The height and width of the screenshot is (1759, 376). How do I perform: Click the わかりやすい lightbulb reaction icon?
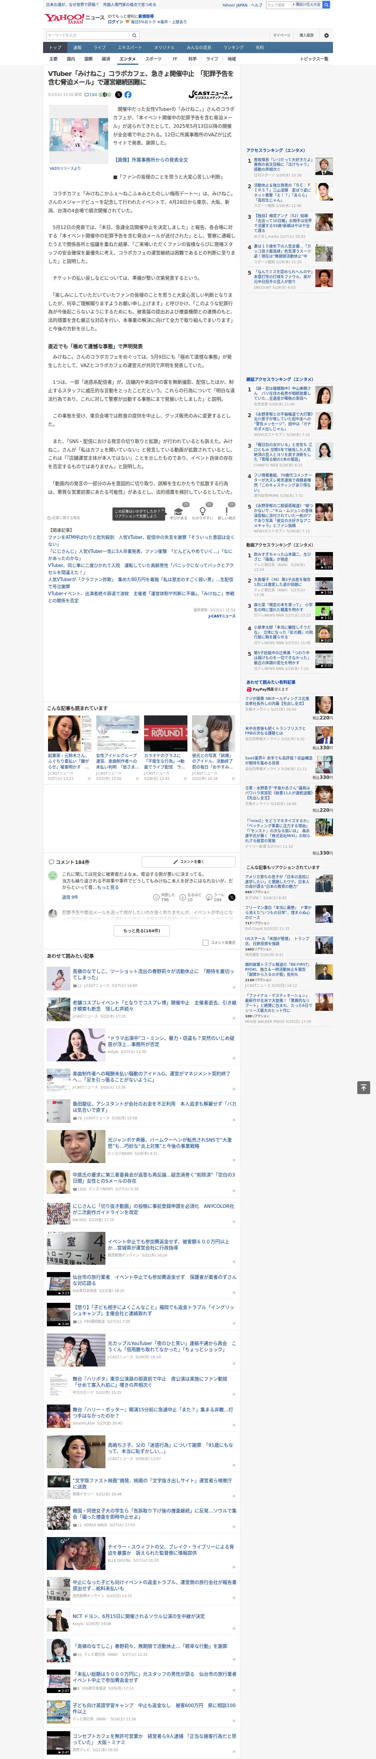[x=202, y=512]
